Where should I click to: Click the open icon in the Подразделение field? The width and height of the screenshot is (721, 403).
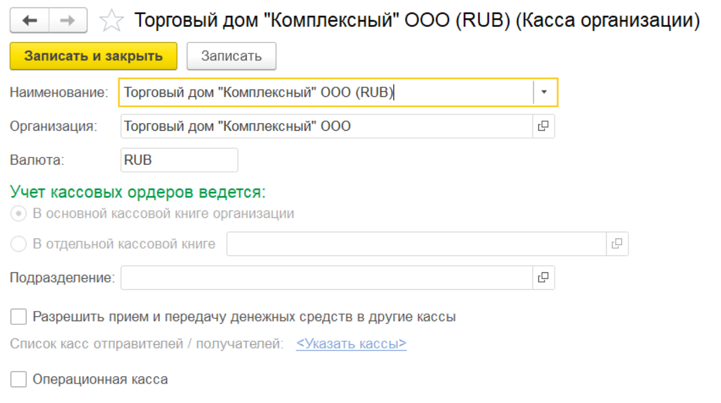543,278
